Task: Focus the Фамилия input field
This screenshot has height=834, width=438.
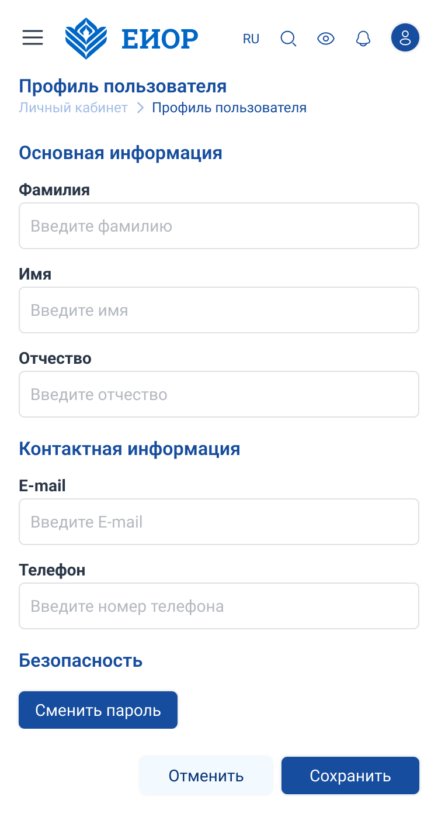Action: 219,226
